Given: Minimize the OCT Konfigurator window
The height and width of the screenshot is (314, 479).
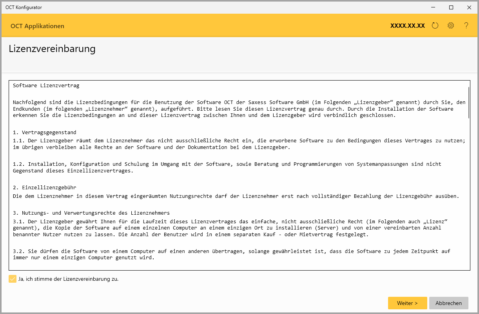Looking at the screenshot, I should point(433,7).
